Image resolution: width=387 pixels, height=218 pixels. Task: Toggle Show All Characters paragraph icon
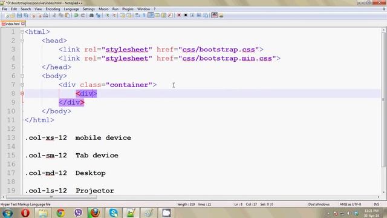pos(144,15)
